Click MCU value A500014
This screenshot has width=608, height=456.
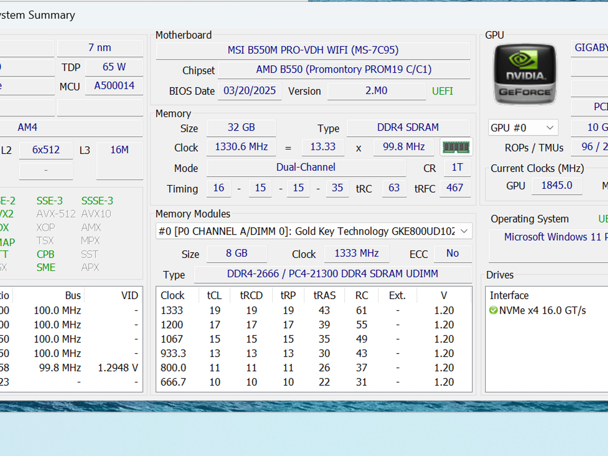click(x=114, y=86)
